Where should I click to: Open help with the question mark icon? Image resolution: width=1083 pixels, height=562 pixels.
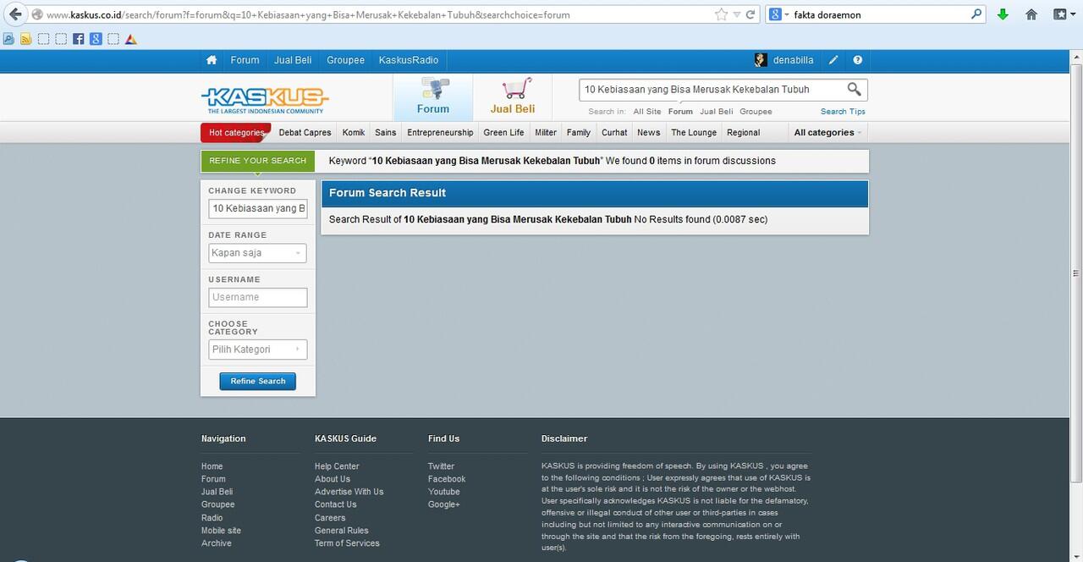click(x=858, y=60)
